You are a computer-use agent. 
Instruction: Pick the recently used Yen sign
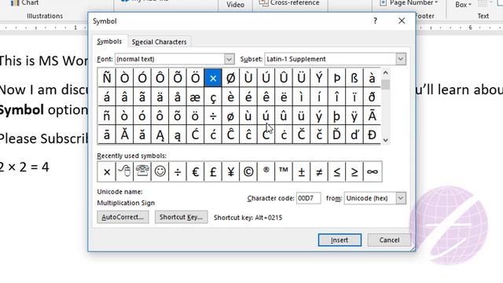click(230, 171)
